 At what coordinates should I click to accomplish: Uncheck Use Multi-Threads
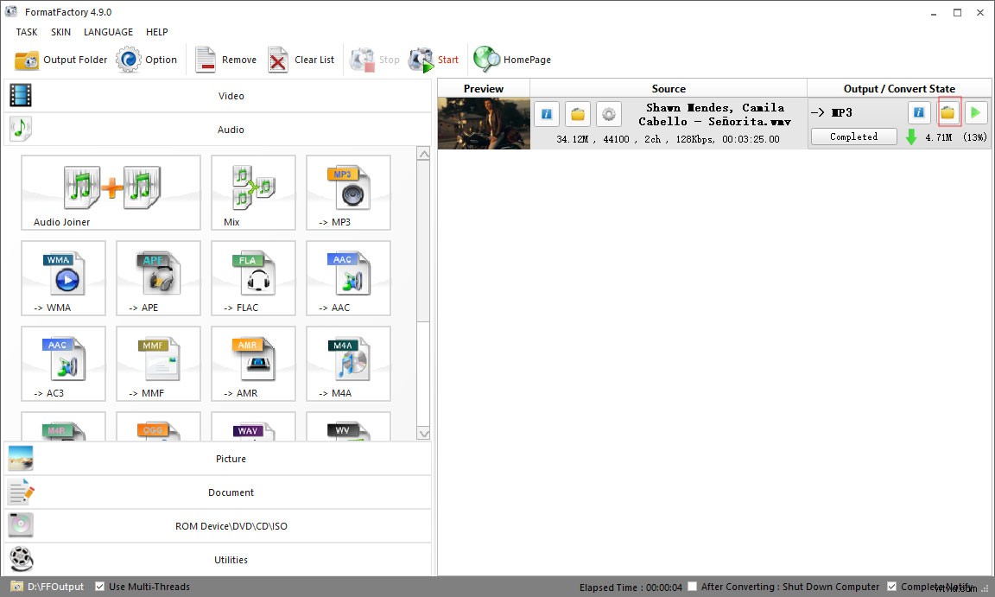pyautogui.click(x=99, y=586)
